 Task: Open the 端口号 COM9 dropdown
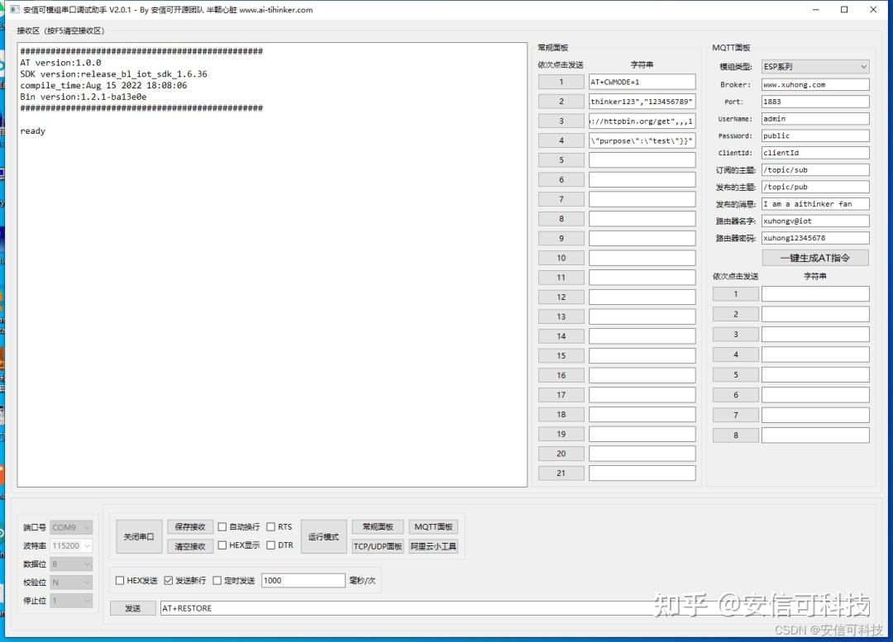[x=85, y=526]
